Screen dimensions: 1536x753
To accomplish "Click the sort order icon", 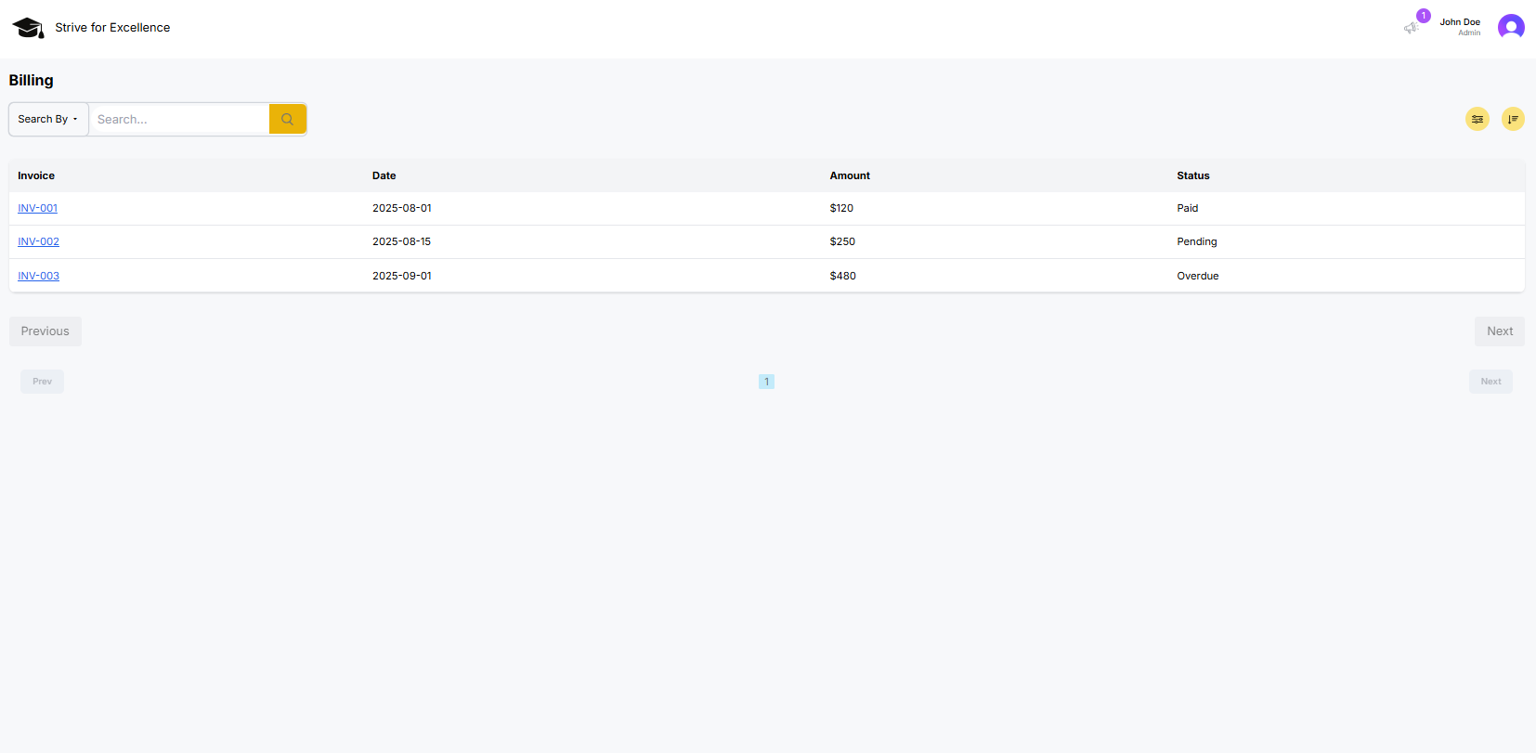I will tap(1513, 119).
